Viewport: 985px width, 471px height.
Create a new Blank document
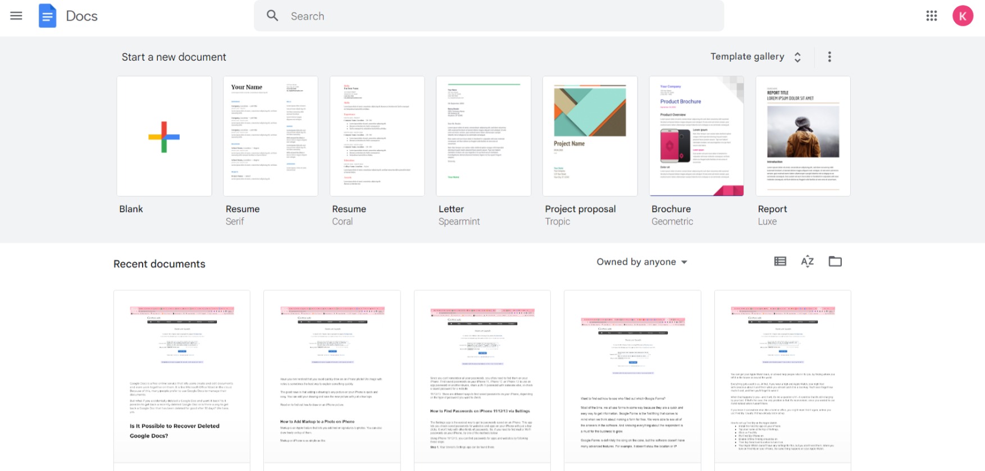(164, 136)
